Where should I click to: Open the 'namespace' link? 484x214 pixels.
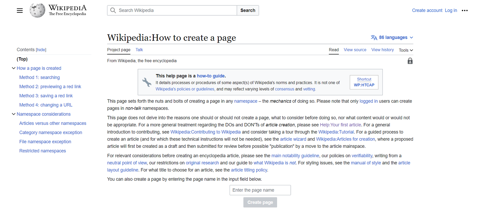(246, 101)
